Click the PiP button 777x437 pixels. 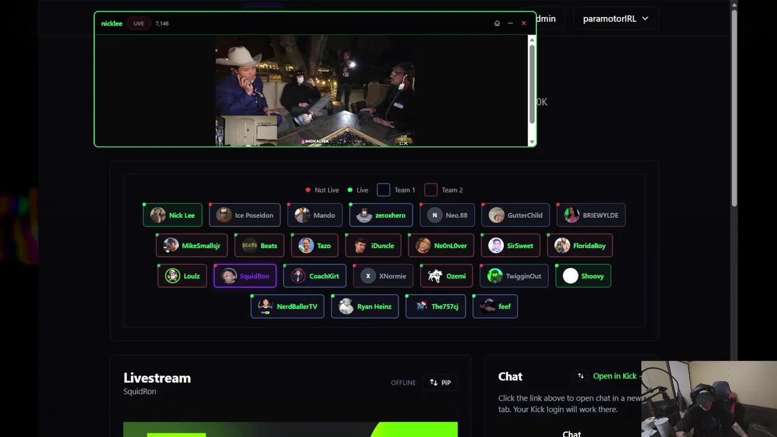click(x=440, y=382)
